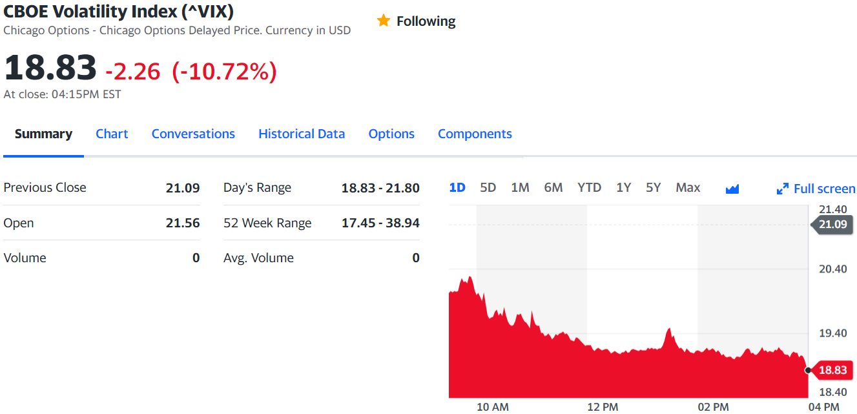Viewport: 857px width, 414px height.
Task: Click the 12 PM time axis label
Action: coord(603,407)
